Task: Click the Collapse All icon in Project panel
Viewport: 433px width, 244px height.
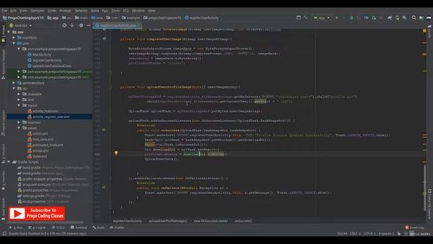Action: tap(72, 25)
